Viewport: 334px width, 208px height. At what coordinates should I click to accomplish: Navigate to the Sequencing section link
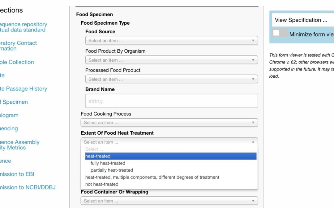point(9,128)
